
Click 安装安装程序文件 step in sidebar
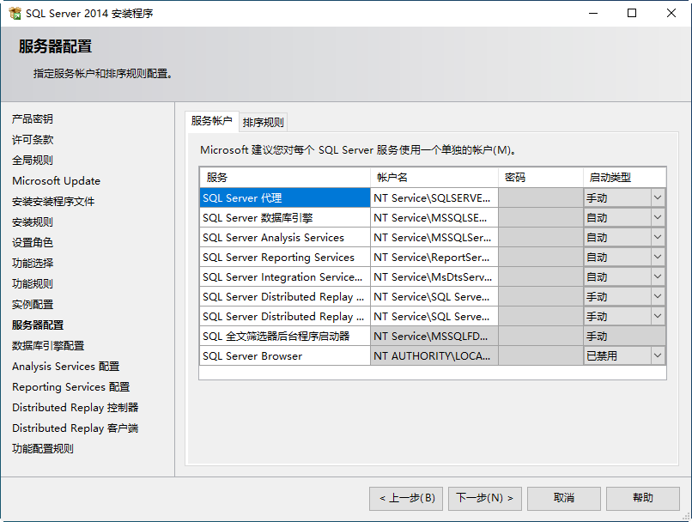(53, 201)
